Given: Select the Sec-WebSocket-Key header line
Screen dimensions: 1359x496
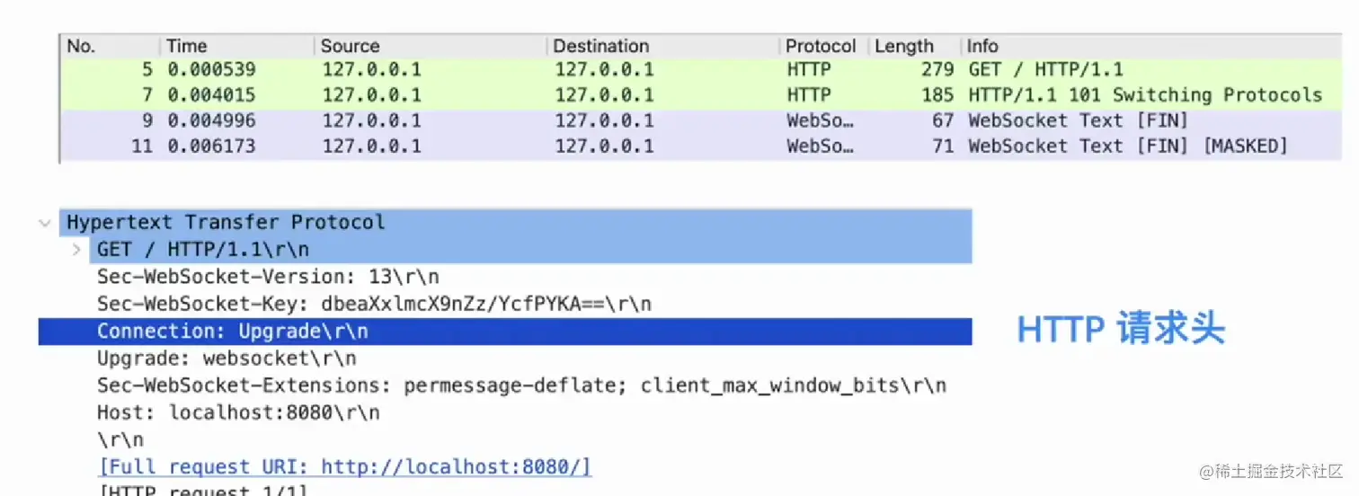Looking at the screenshot, I should pos(374,305).
